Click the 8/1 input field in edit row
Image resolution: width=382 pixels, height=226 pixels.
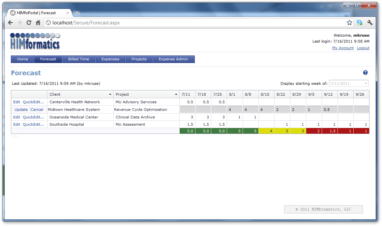[235, 110]
